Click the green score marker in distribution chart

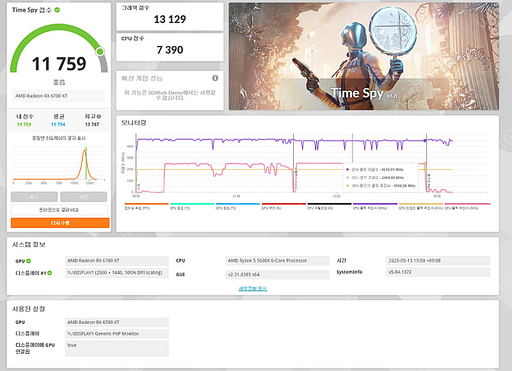[x=86, y=163]
